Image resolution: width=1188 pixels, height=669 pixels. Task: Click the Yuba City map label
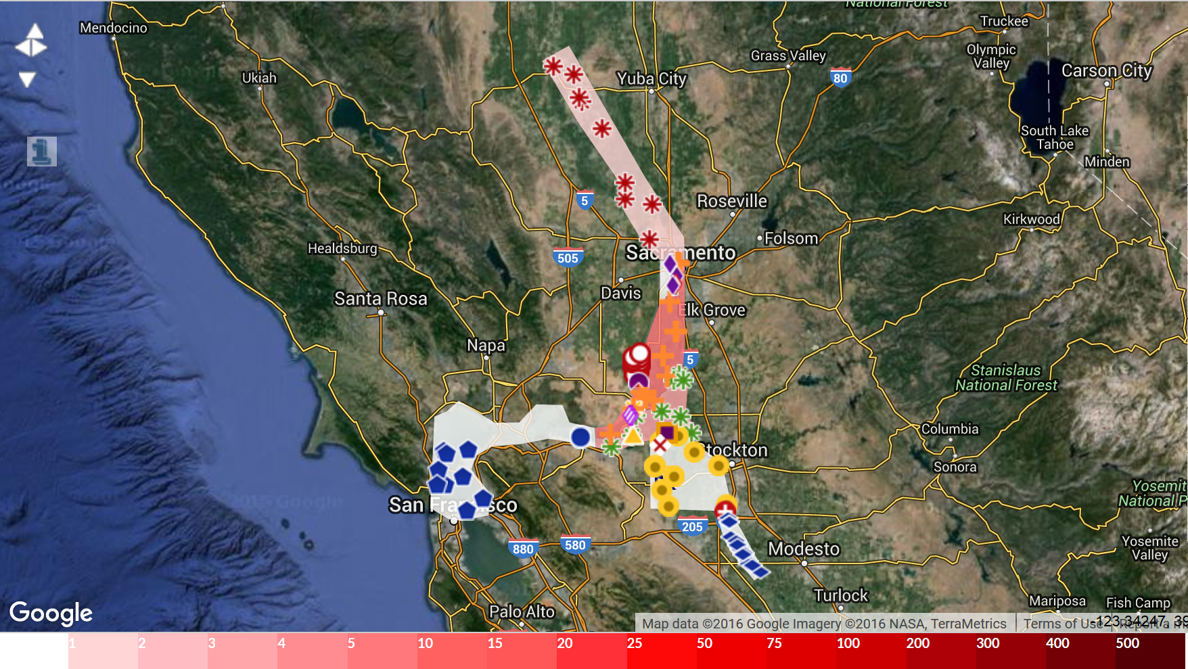coord(652,79)
